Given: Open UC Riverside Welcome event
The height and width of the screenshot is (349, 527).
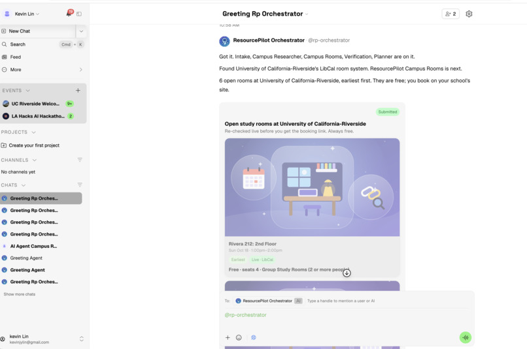Looking at the screenshot, I should (38, 104).
